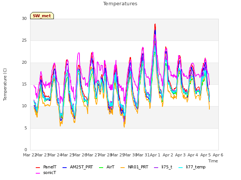241x180 pixels.
Task: Click the 5 y-axis tick label
Action: (26, 128)
